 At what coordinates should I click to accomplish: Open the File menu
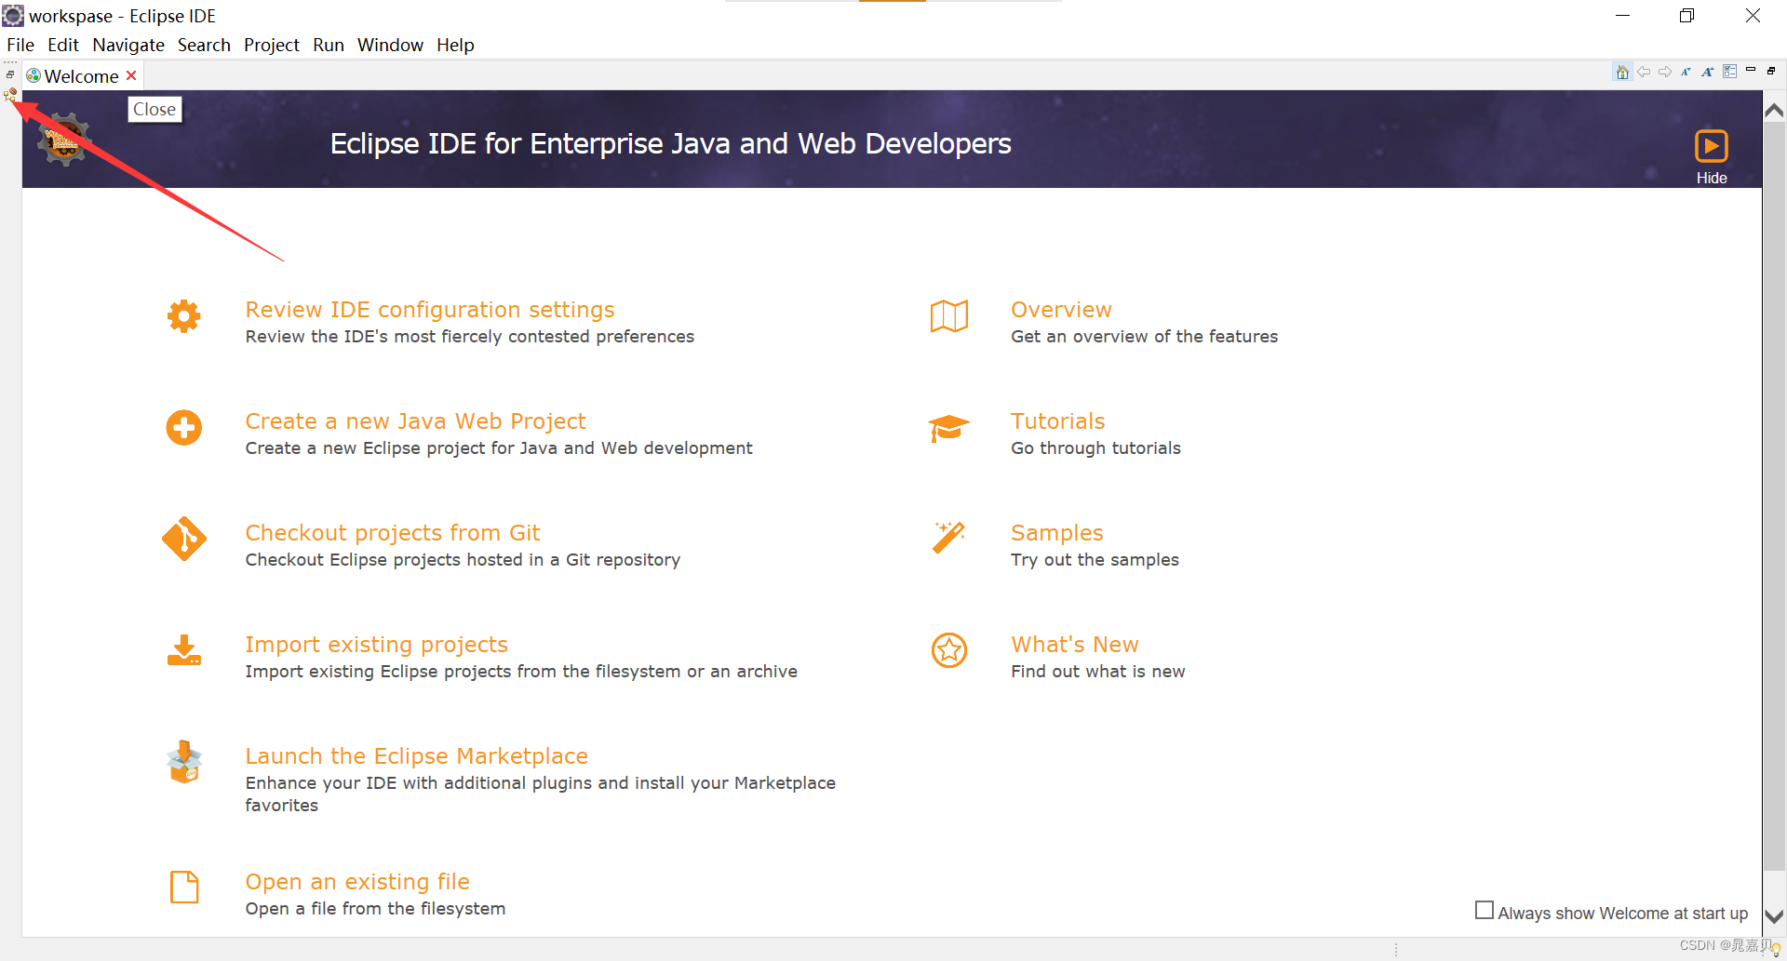click(20, 45)
